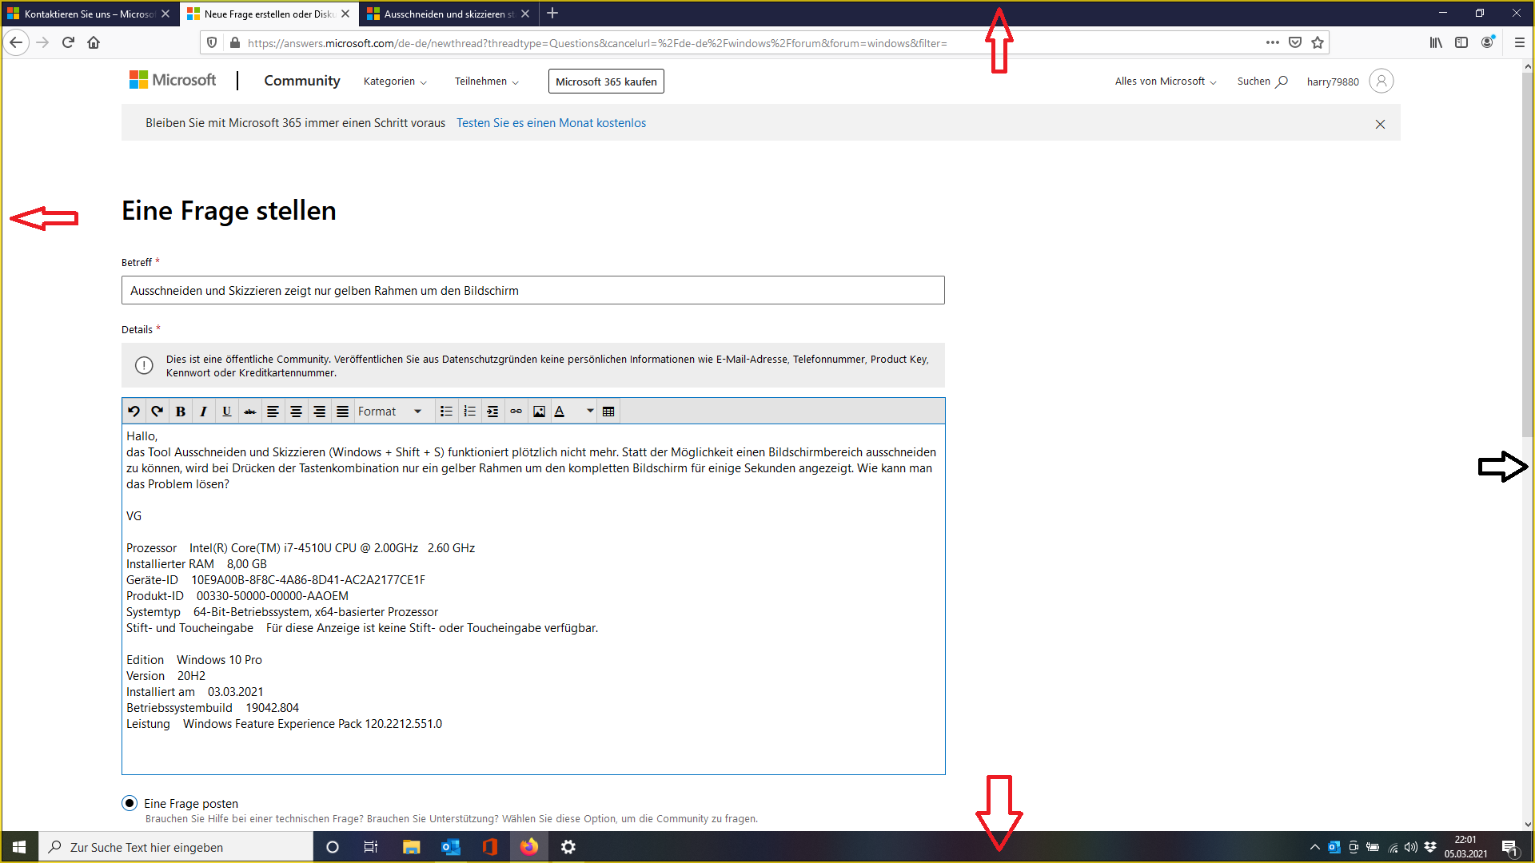
Task: Increase the text indent
Action: (492, 412)
